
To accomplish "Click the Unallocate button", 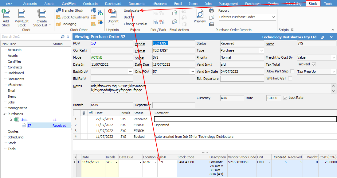I will tap(131, 10).
